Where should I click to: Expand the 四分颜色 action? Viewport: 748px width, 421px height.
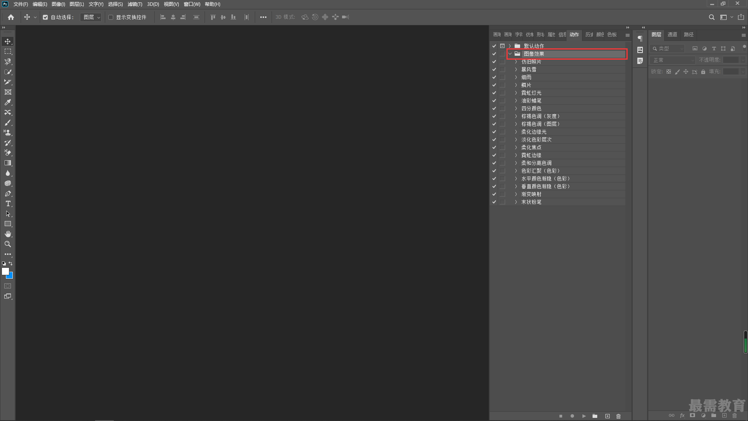pyautogui.click(x=516, y=108)
